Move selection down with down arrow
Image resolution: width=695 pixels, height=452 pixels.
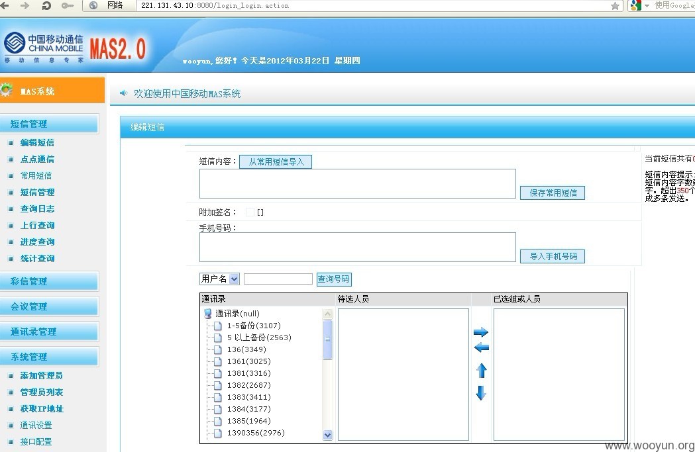point(482,392)
